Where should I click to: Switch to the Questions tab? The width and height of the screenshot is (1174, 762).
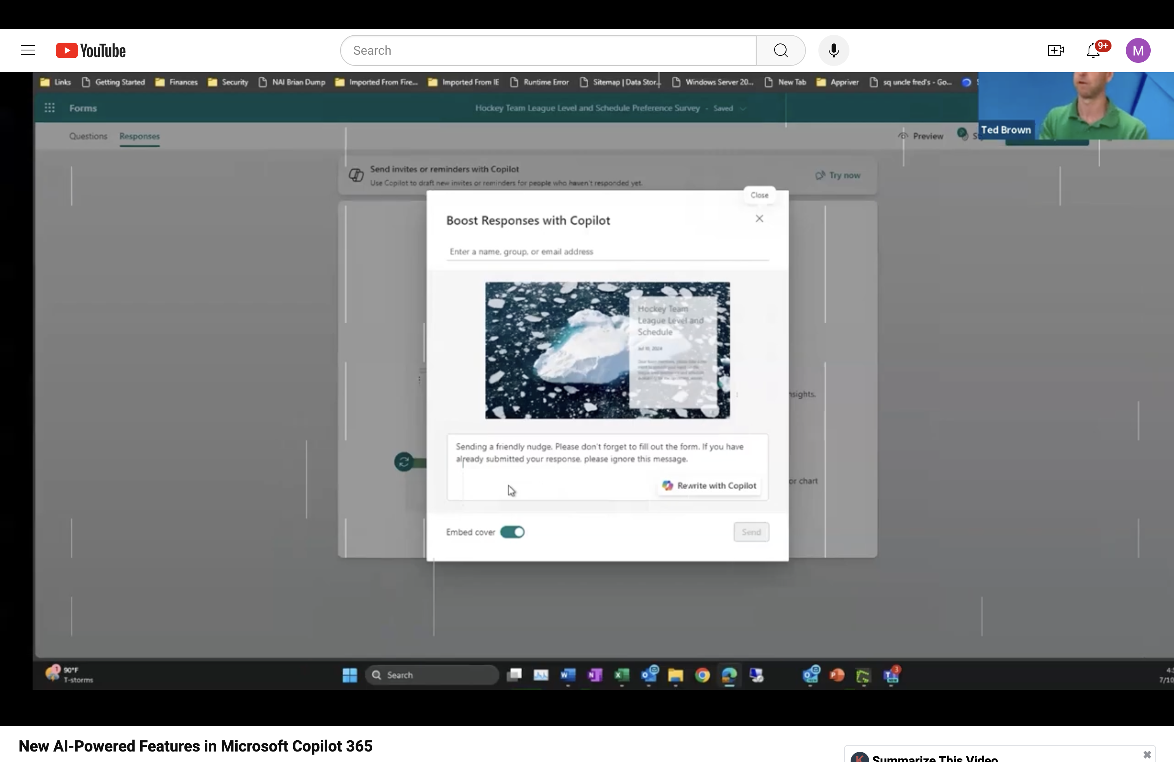(88, 136)
